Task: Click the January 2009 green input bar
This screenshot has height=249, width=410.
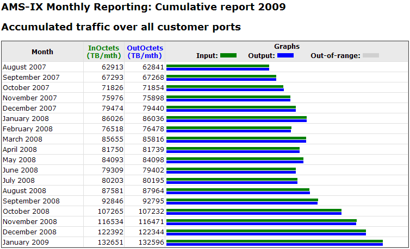Action: (275, 241)
